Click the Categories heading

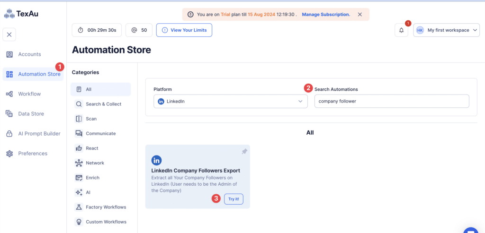pyautogui.click(x=85, y=72)
